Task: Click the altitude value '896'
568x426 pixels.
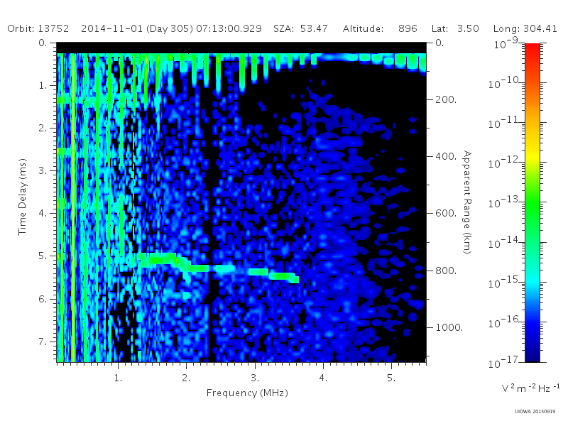Action: [408, 28]
